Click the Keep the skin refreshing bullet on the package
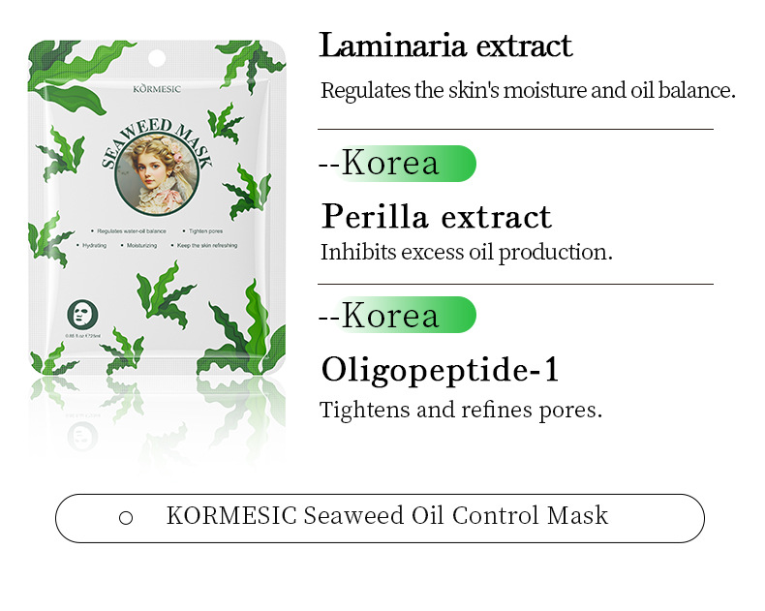 click(x=207, y=246)
